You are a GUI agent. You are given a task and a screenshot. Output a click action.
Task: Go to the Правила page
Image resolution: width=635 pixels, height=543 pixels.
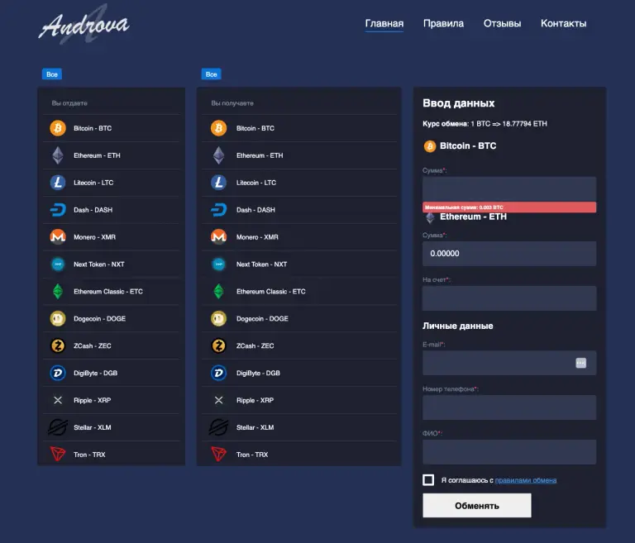click(443, 23)
